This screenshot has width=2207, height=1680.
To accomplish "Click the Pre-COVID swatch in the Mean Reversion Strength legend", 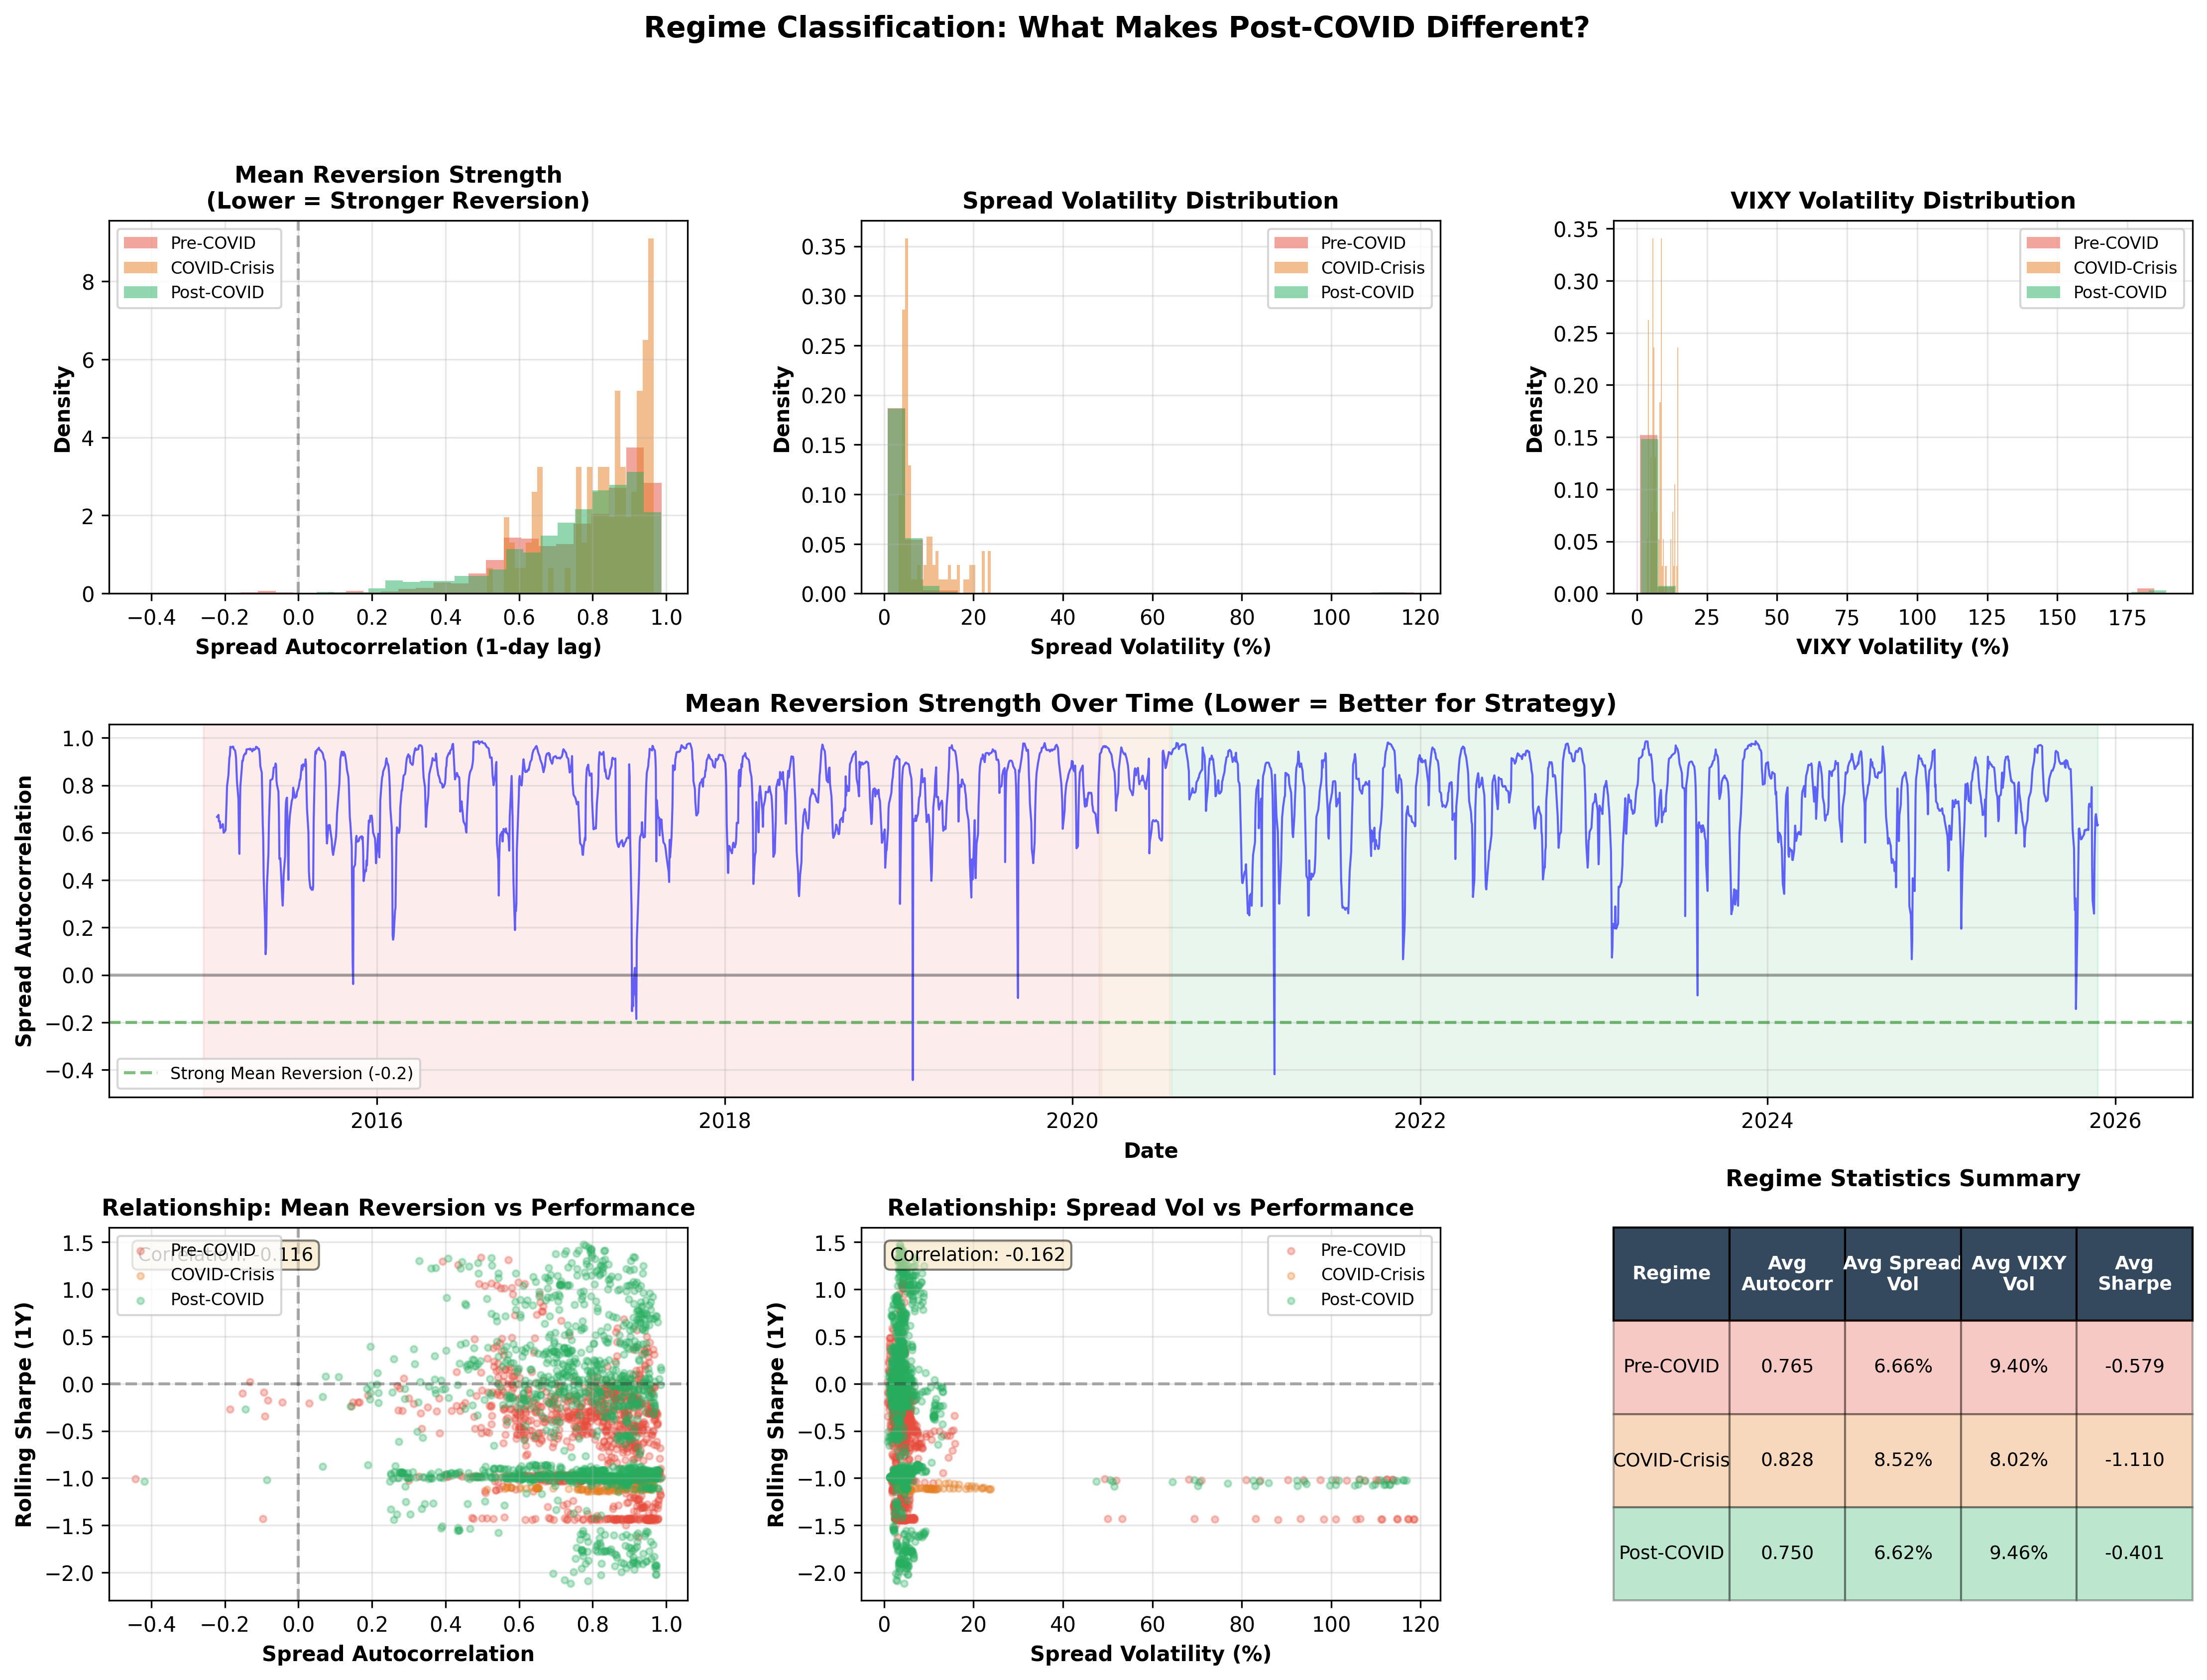I will pyautogui.click(x=140, y=243).
